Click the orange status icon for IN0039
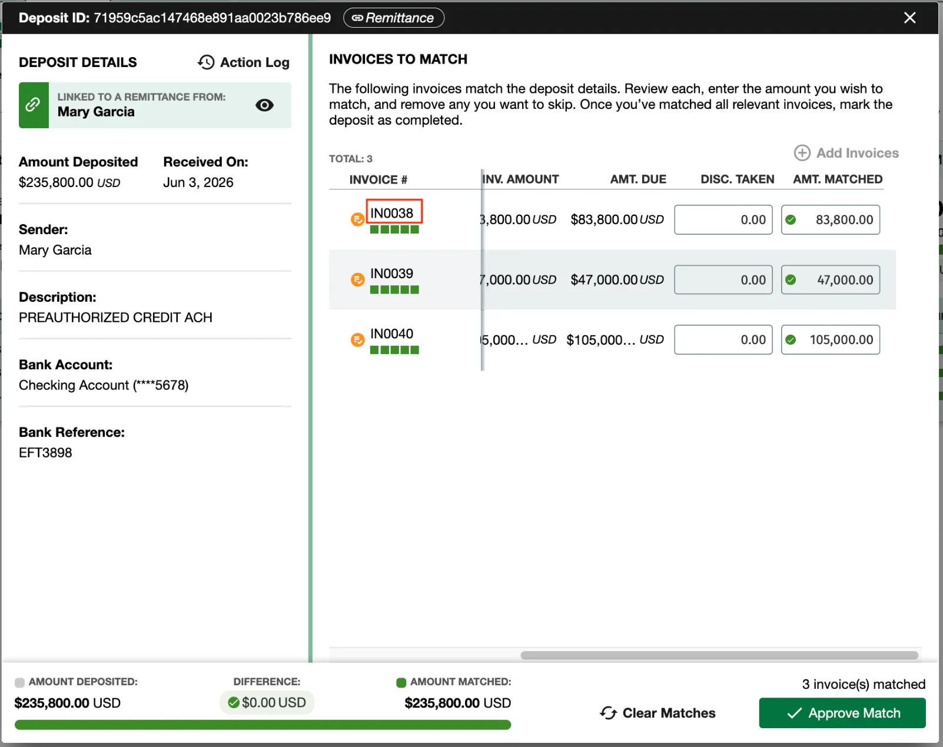This screenshot has width=943, height=747. (357, 279)
